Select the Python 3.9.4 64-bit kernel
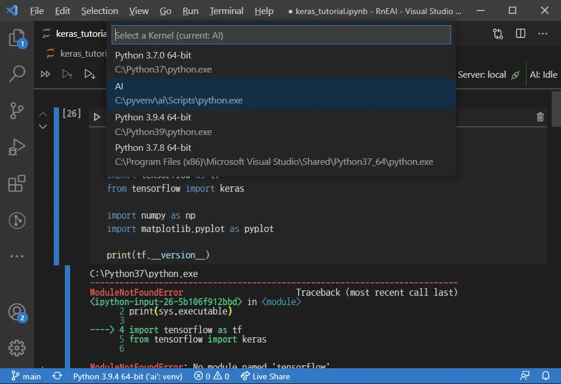The width and height of the screenshot is (561, 384). pyautogui.click(x=281, y=124)
